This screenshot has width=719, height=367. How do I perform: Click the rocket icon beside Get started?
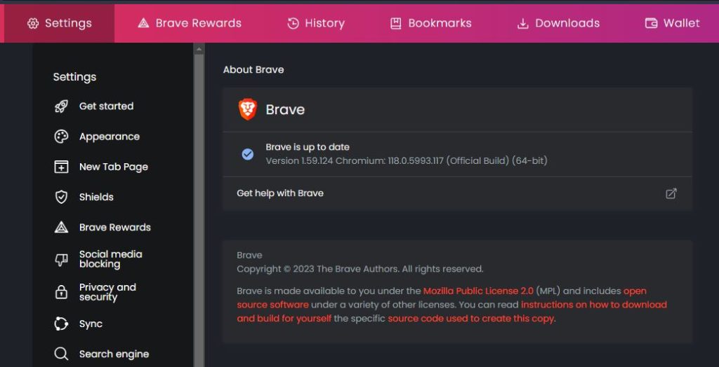point(62,106)
